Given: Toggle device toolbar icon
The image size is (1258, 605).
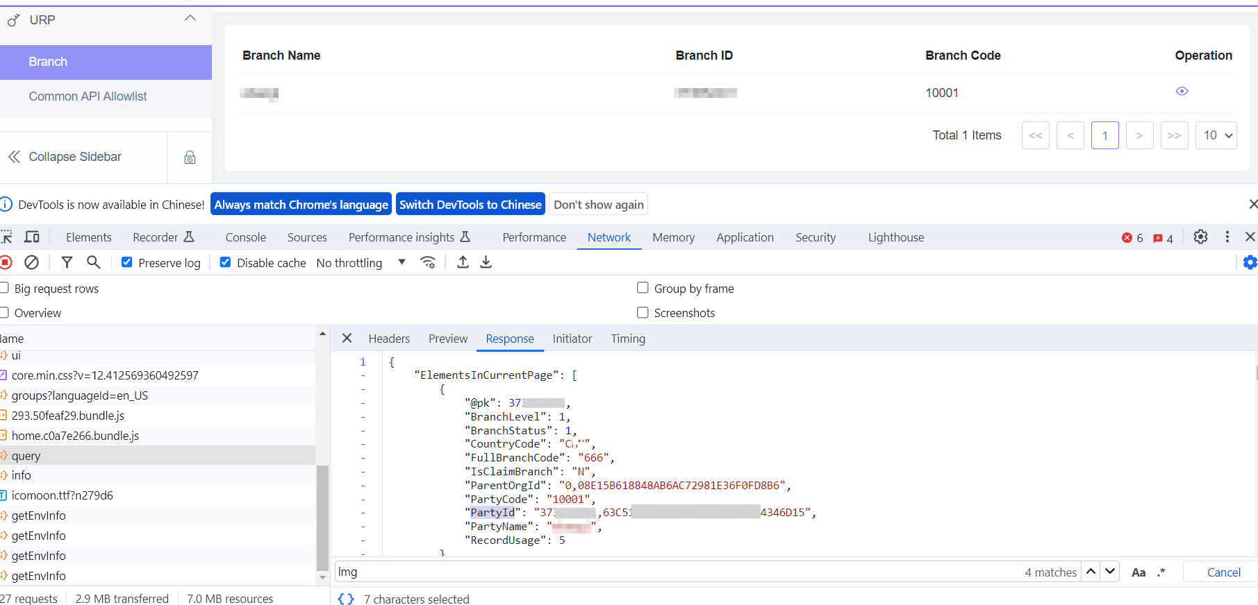Looking at the screenshot, I should 32,237.
